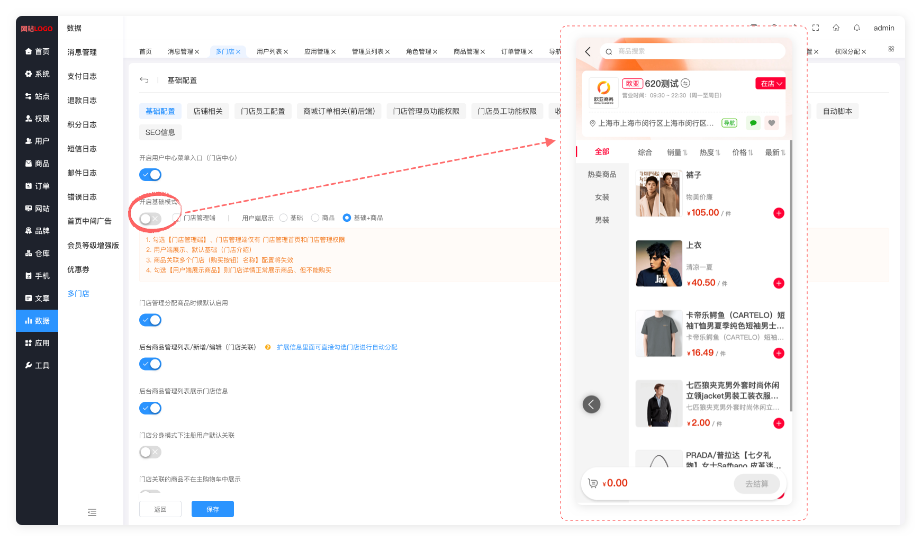Select the 基础 radio option

(284, 218)
